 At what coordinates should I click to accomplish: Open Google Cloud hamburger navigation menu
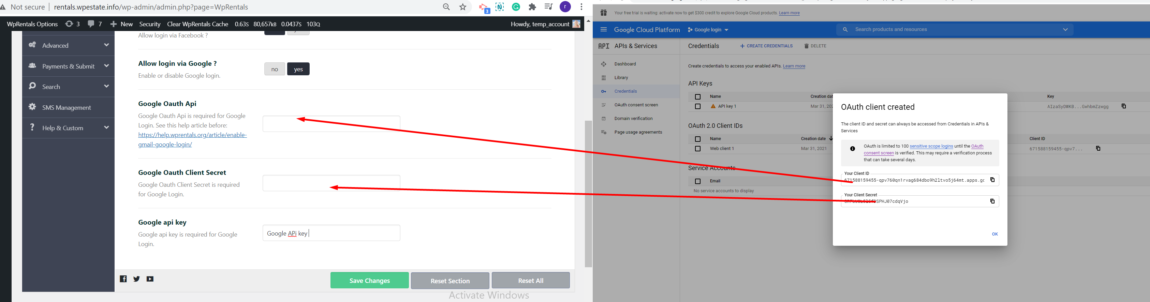pyautogui.click(x=604, y=29)
